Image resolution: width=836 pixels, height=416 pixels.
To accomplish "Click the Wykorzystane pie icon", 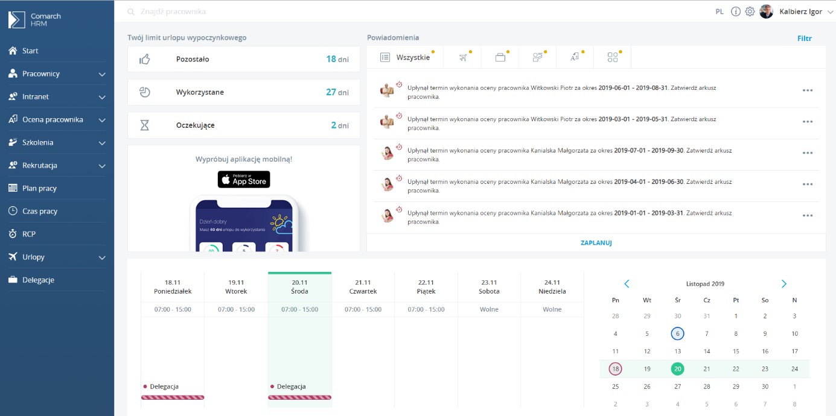I will tap(144, 92).
